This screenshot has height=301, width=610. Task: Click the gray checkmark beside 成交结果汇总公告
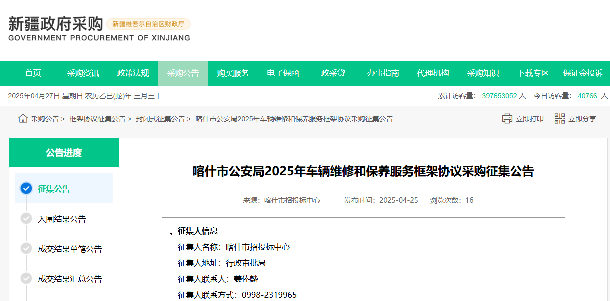tap(26, 279)
